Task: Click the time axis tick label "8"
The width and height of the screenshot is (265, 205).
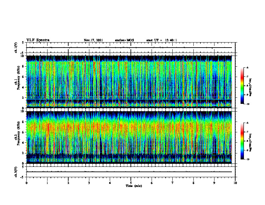Action: [193, 183]
